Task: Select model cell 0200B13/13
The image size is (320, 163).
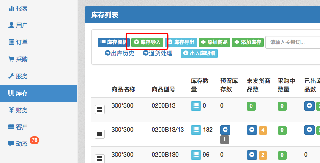Action: pos(168,130)
